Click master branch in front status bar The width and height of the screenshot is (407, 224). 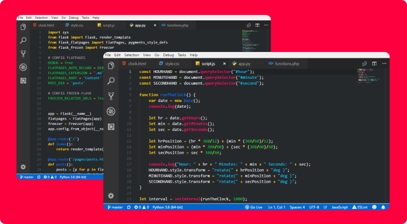[115, 207]
